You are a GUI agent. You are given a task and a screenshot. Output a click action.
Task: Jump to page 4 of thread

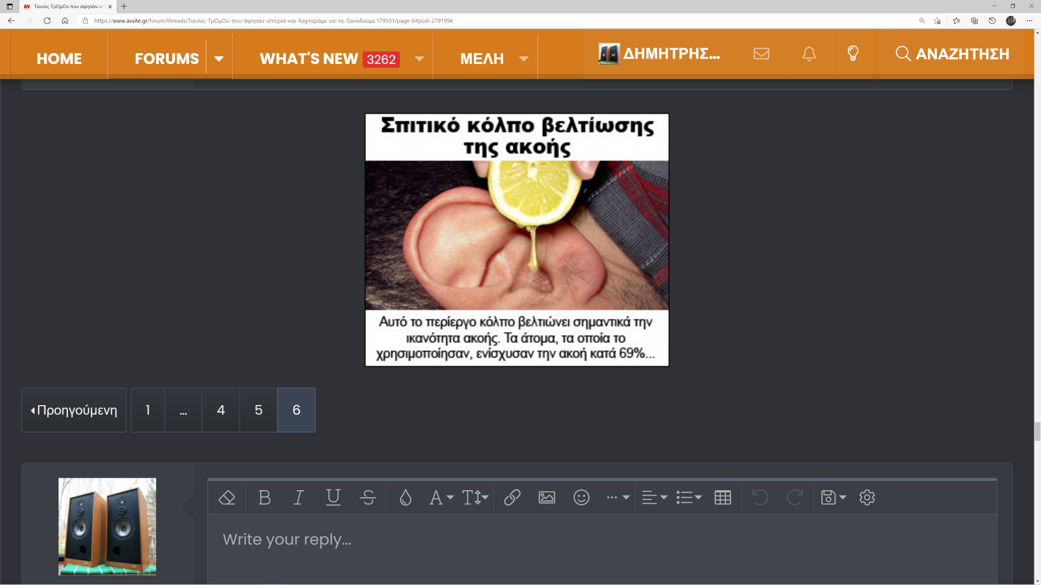click(x=221, y=410)
